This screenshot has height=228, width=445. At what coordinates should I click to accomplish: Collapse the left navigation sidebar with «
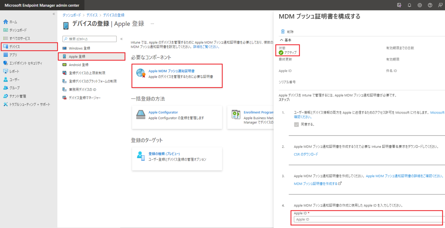53,14
